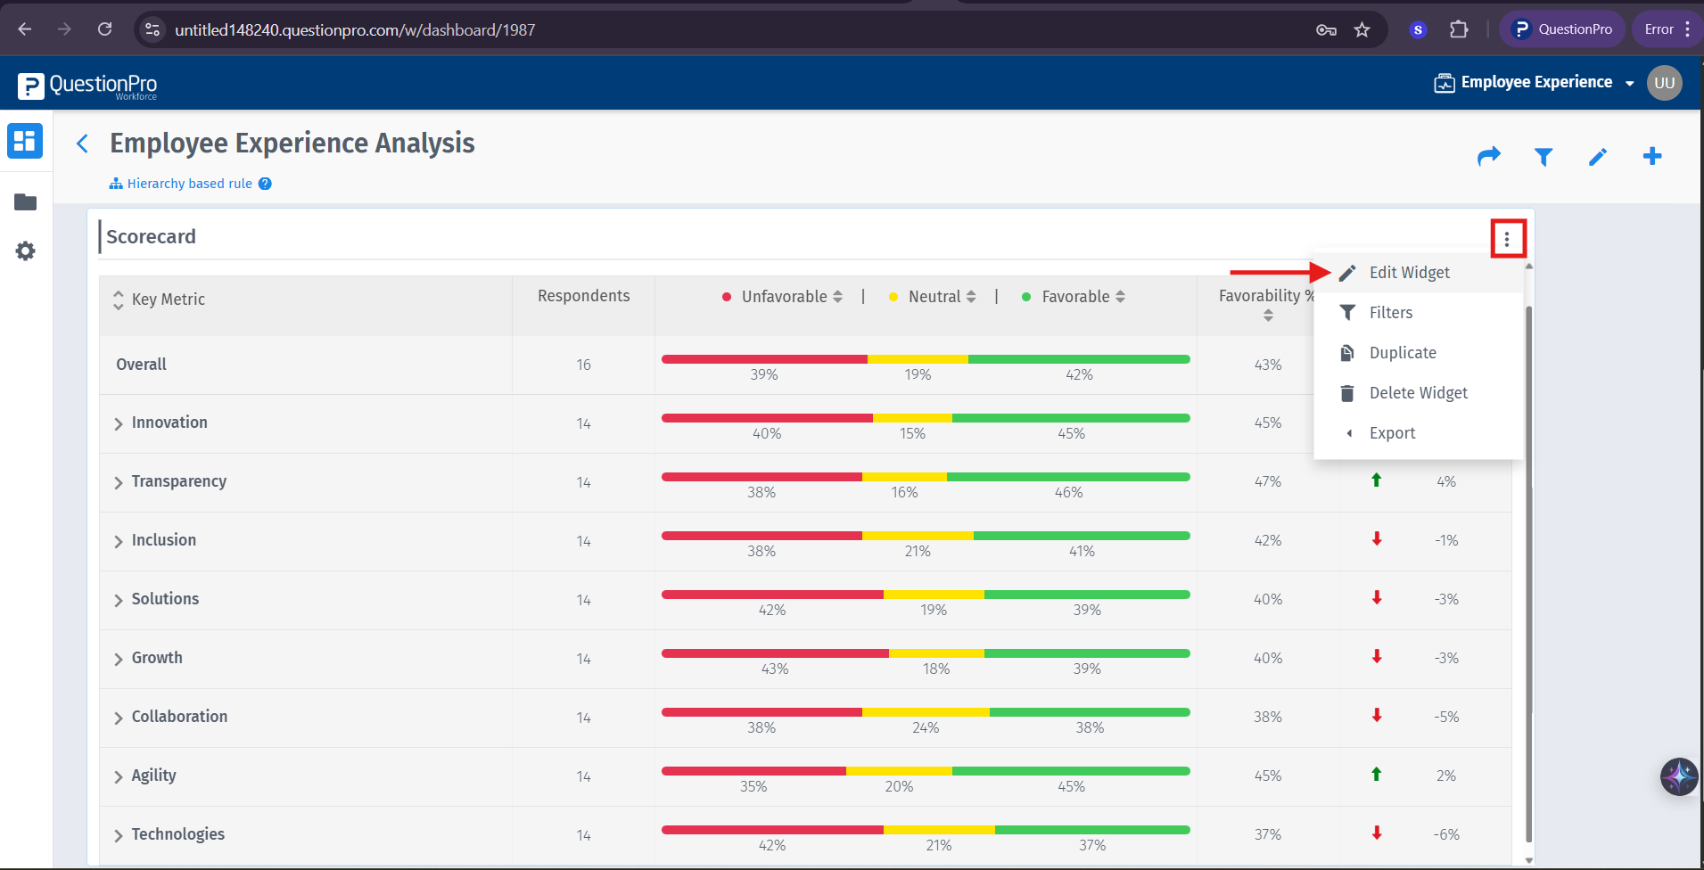Screen dimensions: 1704x870
Task: Click the back arrow beside dashboard title
Action: click(83, 144)
